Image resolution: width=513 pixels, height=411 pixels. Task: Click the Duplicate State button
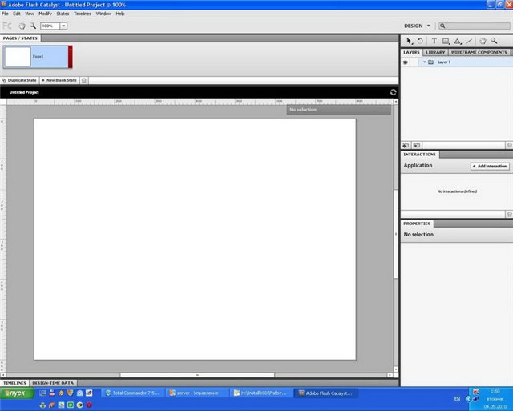(x=20, y=80)
